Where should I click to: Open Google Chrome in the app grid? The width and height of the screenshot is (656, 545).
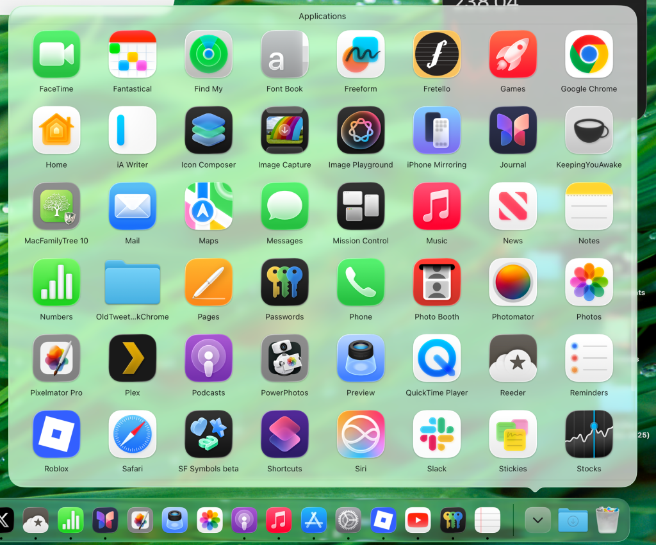pyautogui.click(x=589, y=54)
